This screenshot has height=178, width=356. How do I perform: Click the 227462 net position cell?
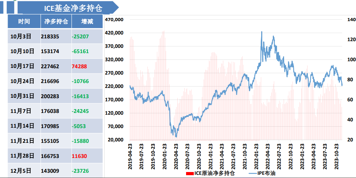(50, 66)
